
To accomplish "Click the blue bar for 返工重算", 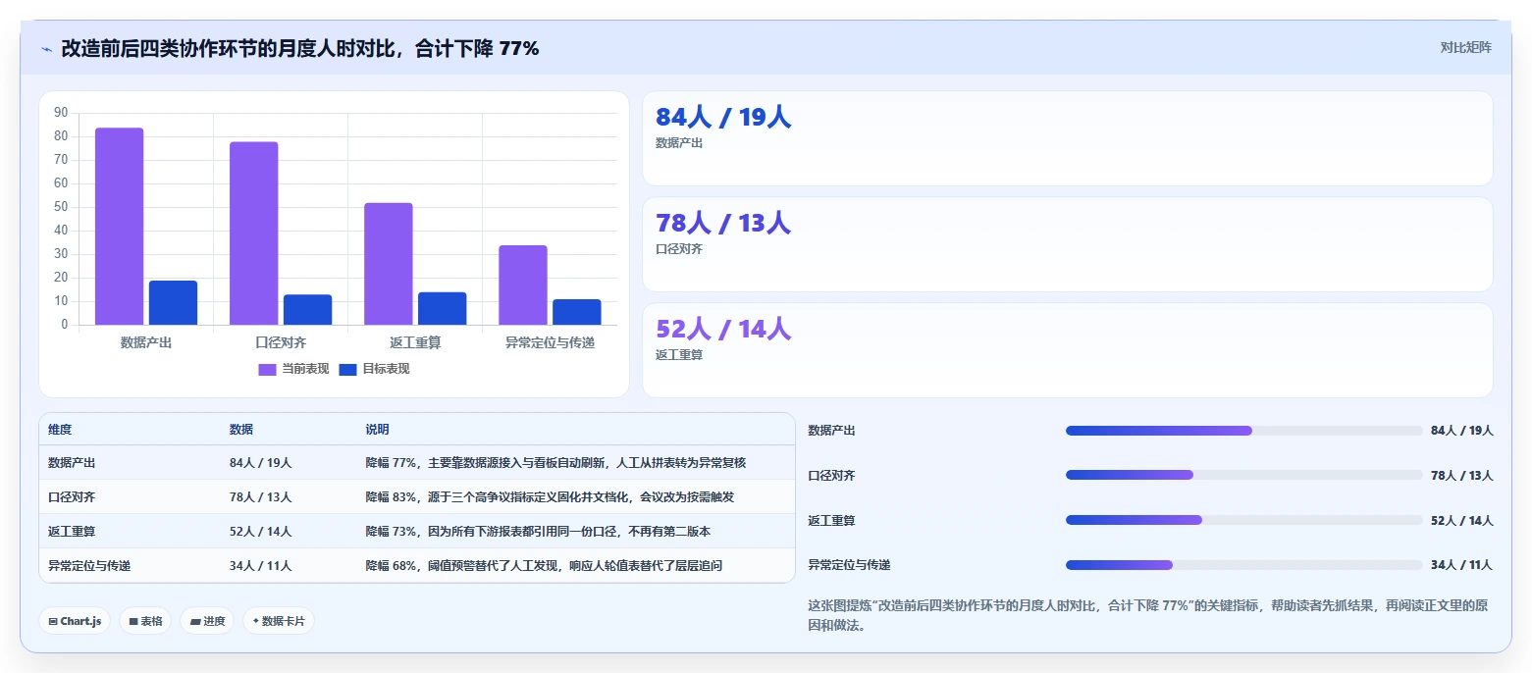I will [442, 309].
